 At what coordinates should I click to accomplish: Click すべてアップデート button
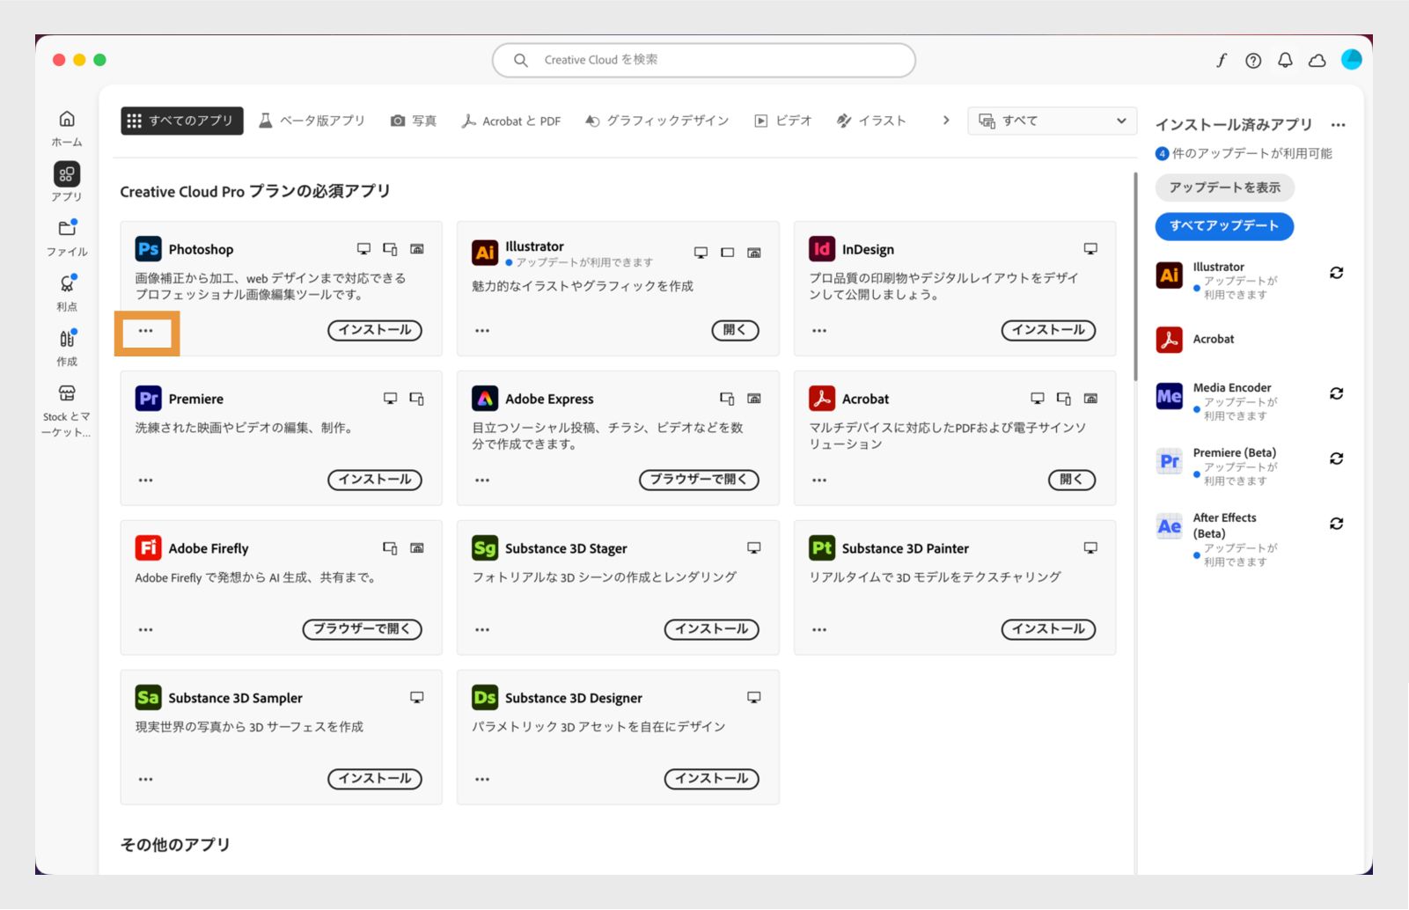[x=1224, y=226]
